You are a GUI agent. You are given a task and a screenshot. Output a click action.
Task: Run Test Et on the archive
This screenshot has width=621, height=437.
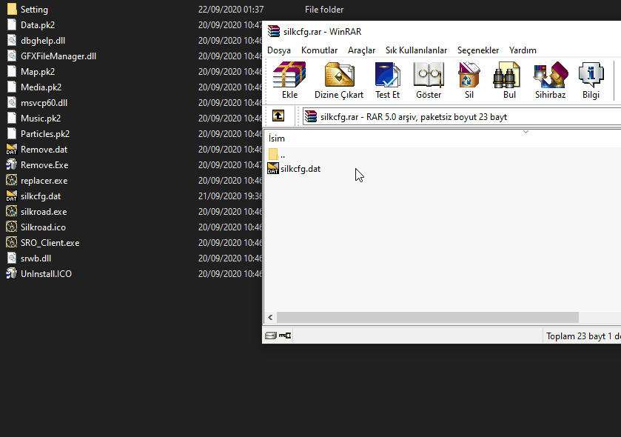pos(387,80)
